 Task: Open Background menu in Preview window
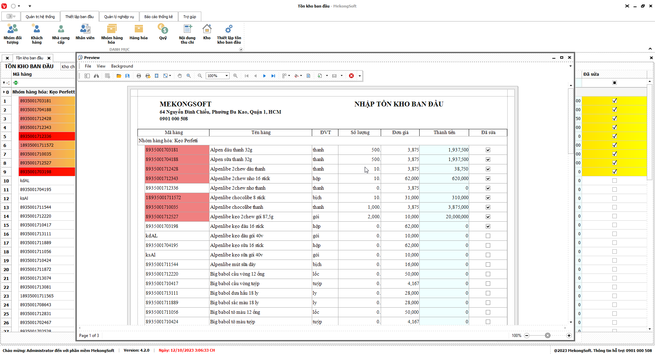click(122, 66)
